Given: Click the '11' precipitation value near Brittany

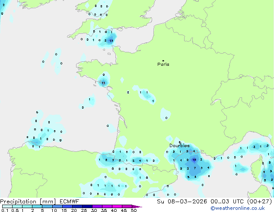Looking at the screenshot, I should pyautogui.click(x=103, y=83).
